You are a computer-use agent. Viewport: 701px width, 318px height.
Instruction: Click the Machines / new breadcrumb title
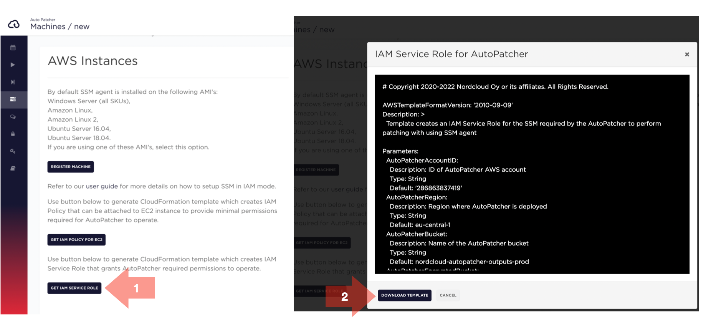point(60,26)
